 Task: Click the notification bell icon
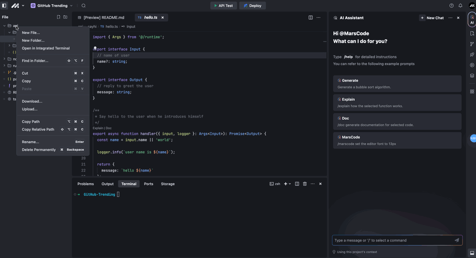coord(461,6)
